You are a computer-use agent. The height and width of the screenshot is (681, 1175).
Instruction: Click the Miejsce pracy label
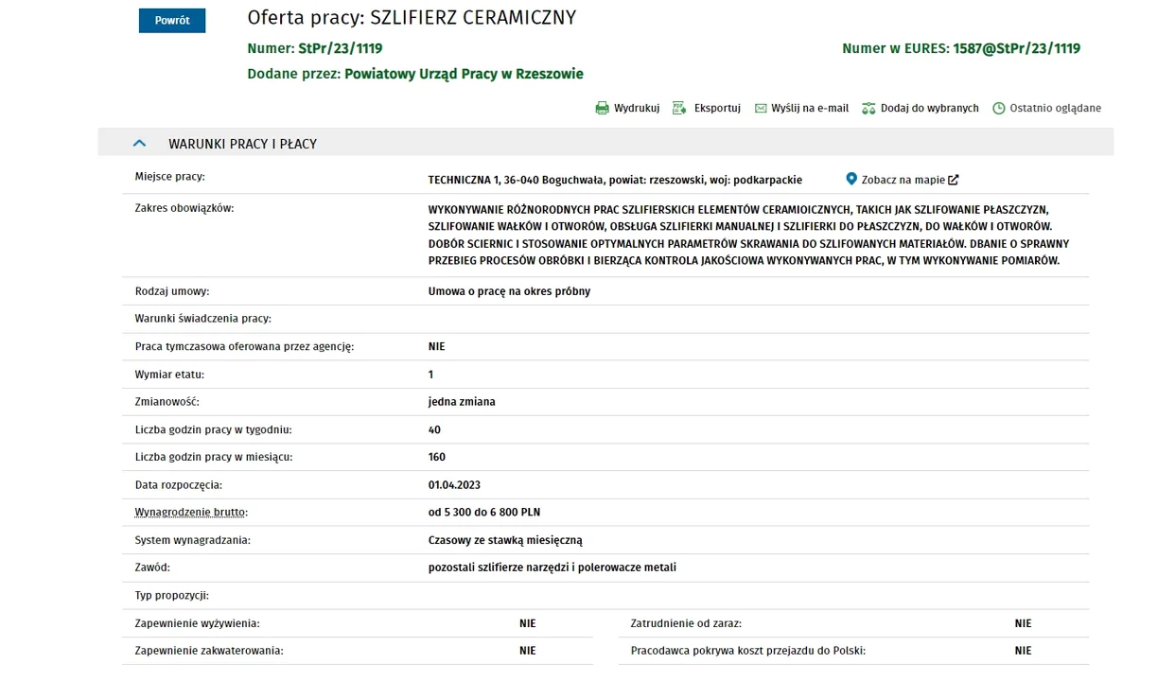(x=170, y=177)
